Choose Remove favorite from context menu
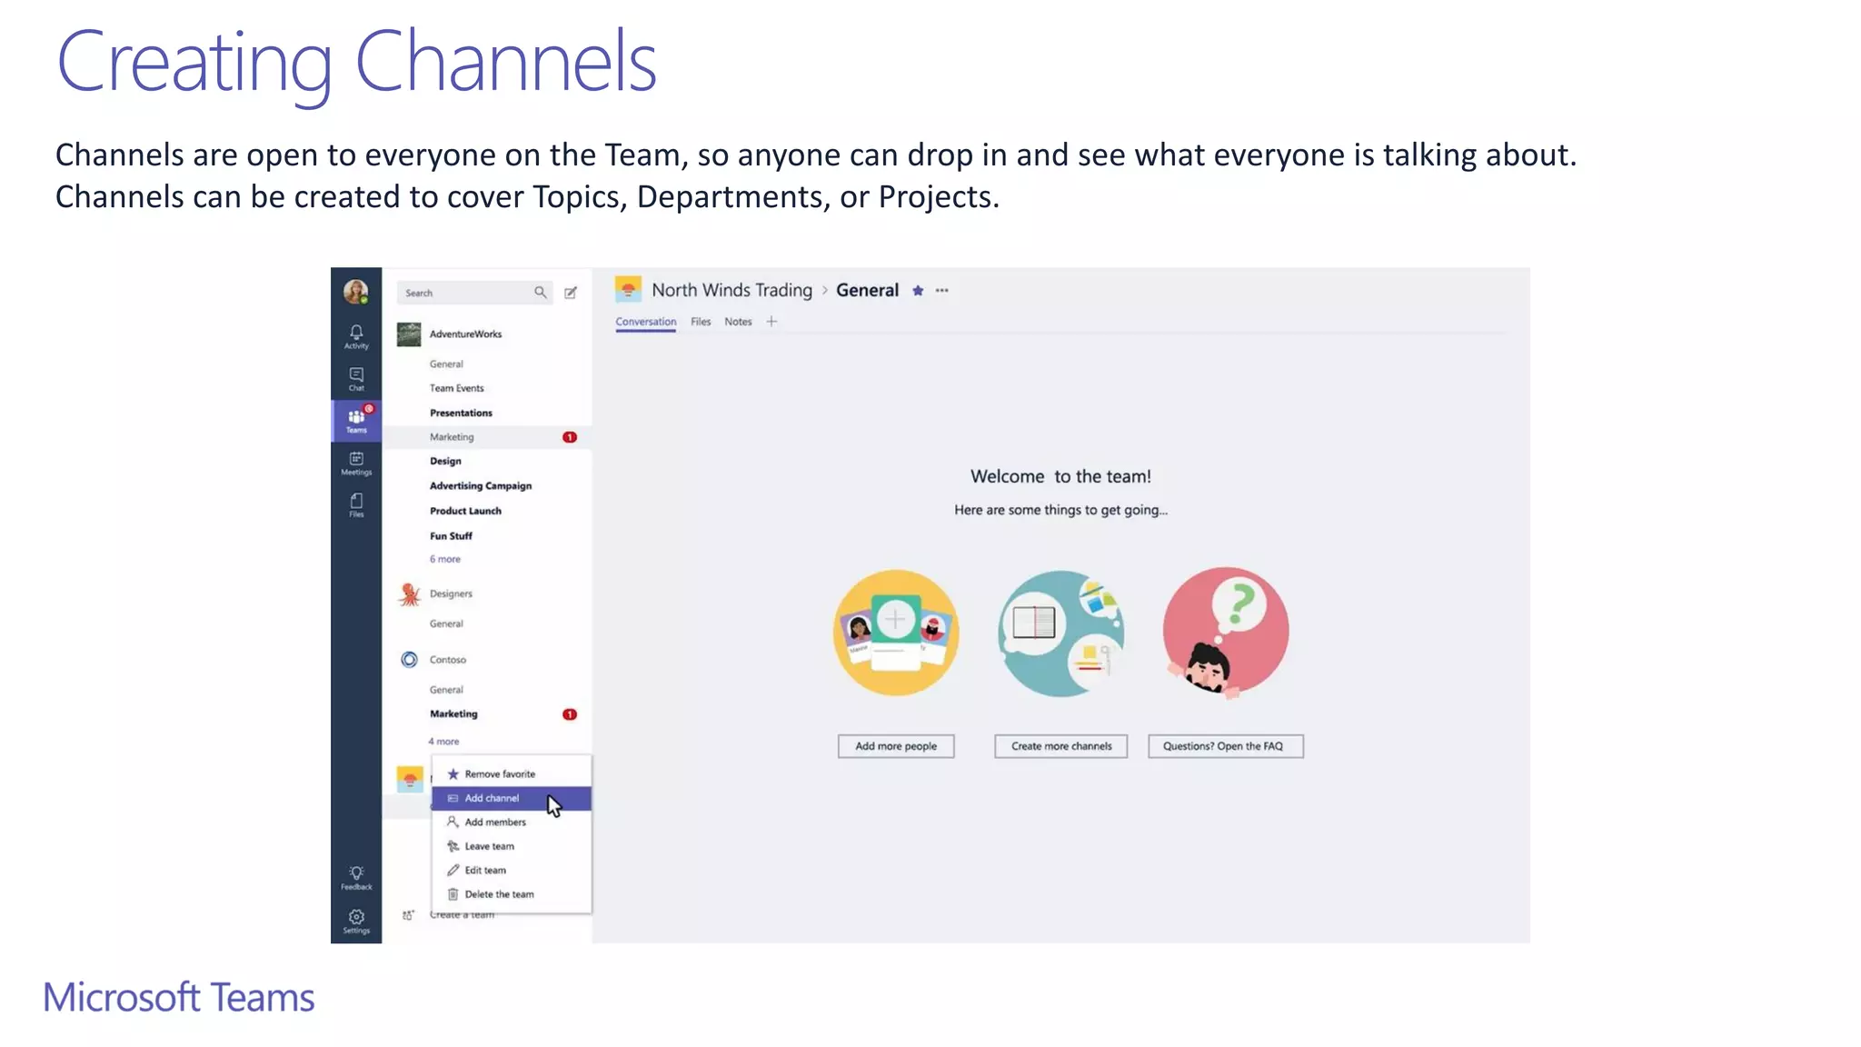The height and width of the screenshot is (1047, 1861). click(511, 774)
